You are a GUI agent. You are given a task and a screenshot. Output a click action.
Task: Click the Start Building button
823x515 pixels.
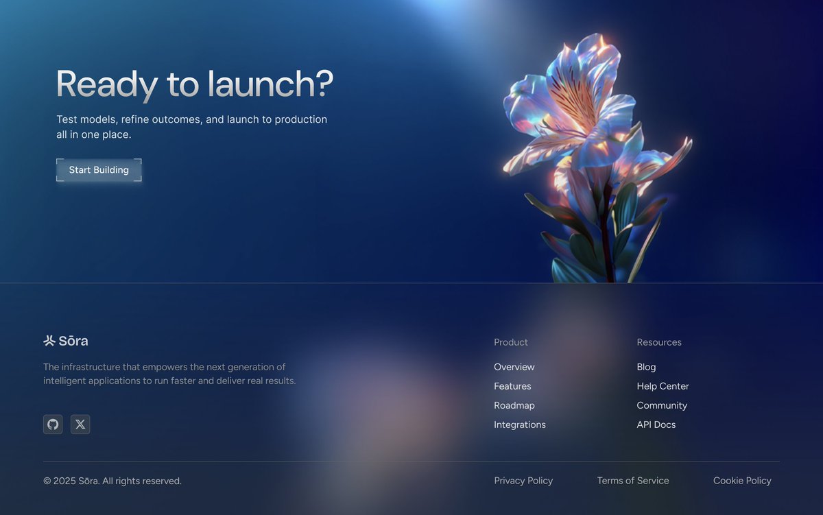point(99,169)
